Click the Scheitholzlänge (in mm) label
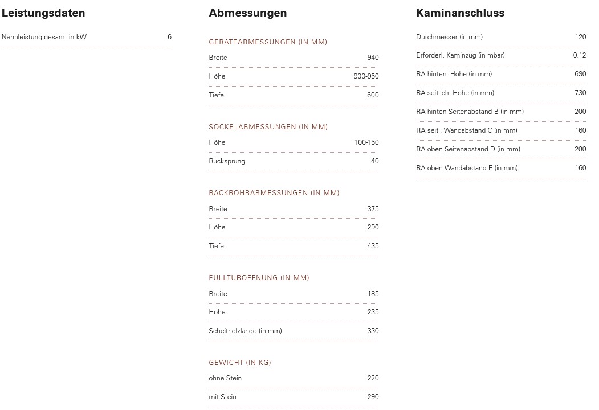This screenshot has height=410, width=599. point(245,331)
